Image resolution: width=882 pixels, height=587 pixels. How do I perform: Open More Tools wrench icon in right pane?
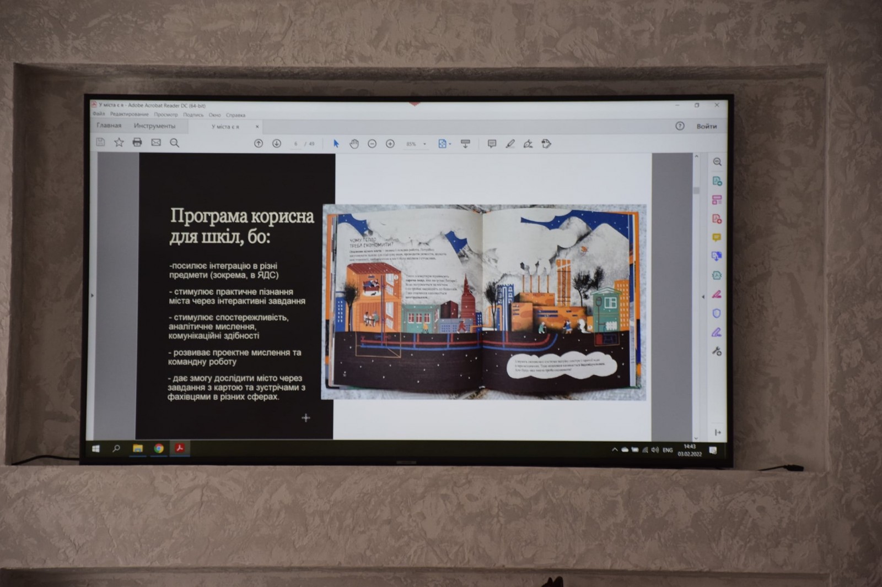pyautogui.click(x=717, y=351)
